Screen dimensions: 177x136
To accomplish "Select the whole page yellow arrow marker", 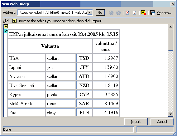I will pos(6,27).
